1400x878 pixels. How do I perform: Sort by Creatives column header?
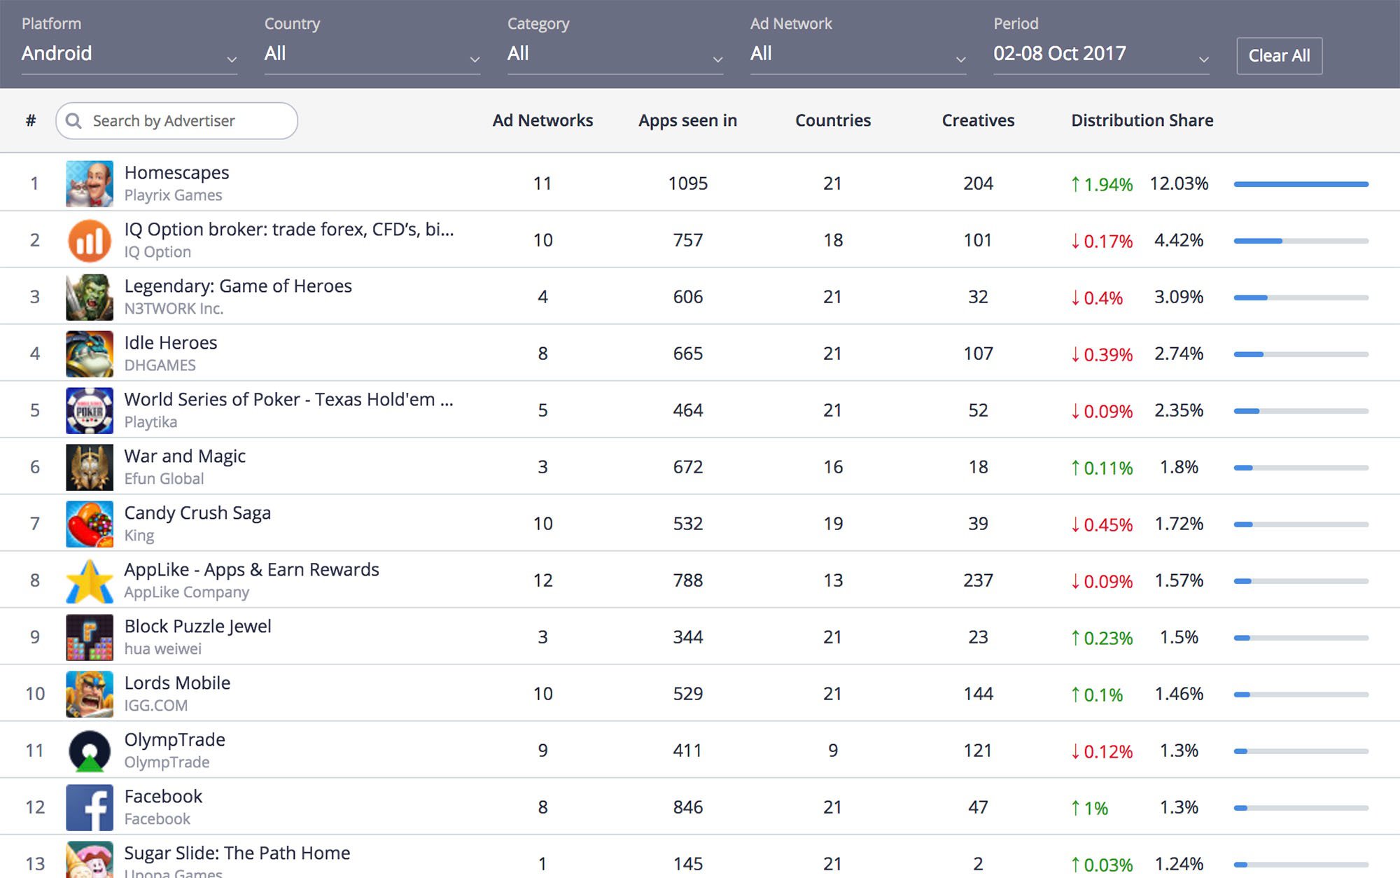(x=978, y=120)
